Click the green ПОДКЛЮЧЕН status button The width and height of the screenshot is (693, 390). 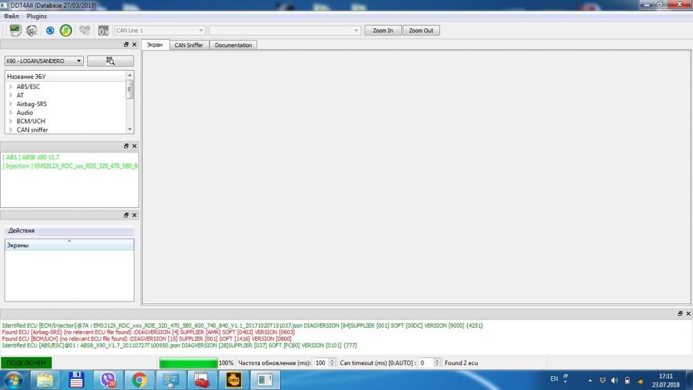(26, 363)
